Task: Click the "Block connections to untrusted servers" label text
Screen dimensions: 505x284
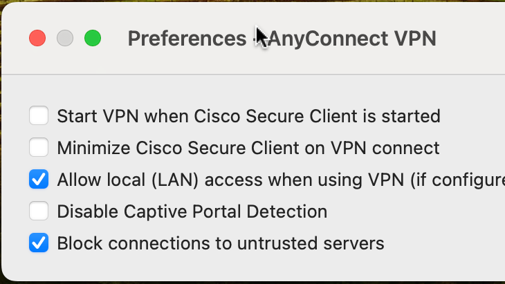Action: pyautogui.click(x=220, y=243)
